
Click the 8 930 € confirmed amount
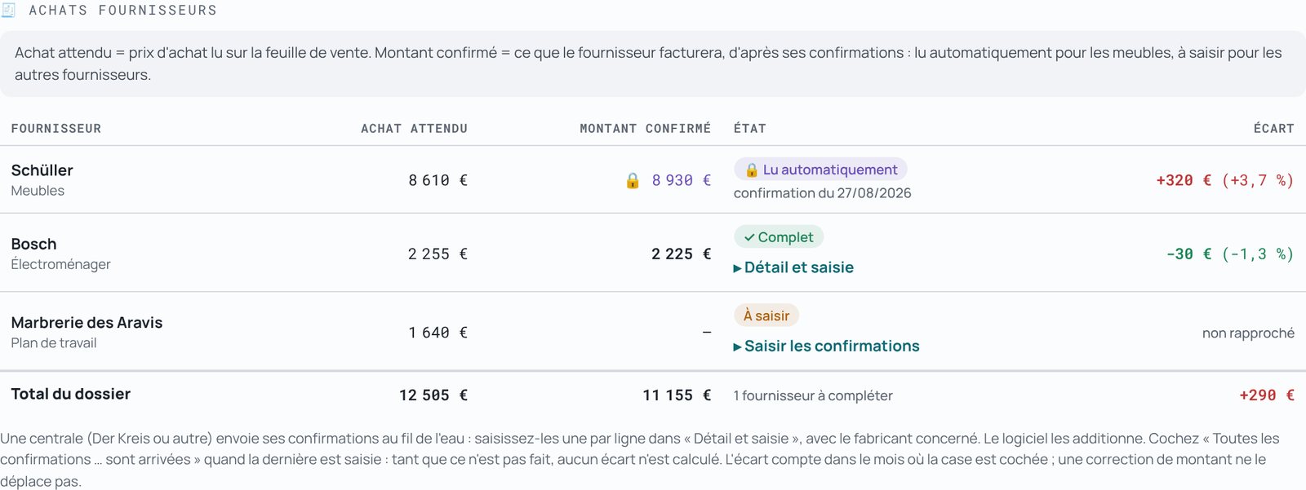tap(681, 180)
